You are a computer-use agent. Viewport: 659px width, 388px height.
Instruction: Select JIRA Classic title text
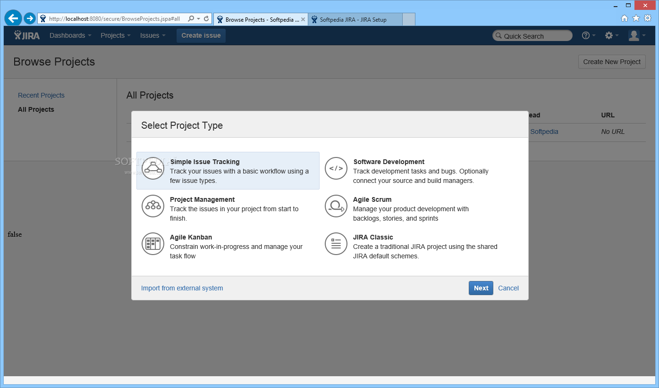click(x=373, y=237)
